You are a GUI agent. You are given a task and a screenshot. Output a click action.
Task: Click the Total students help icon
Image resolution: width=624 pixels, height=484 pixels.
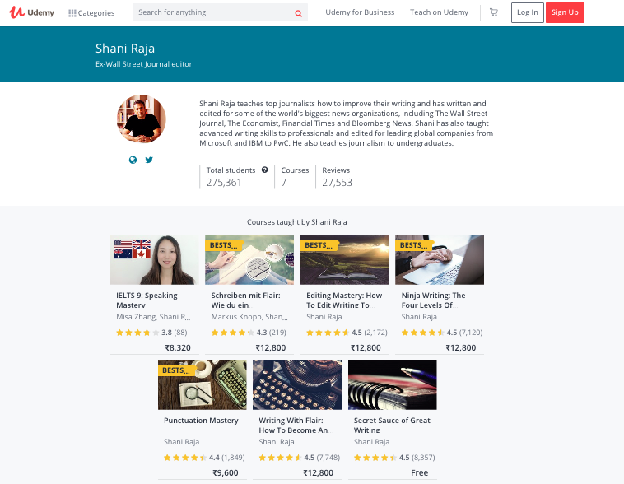264,170
